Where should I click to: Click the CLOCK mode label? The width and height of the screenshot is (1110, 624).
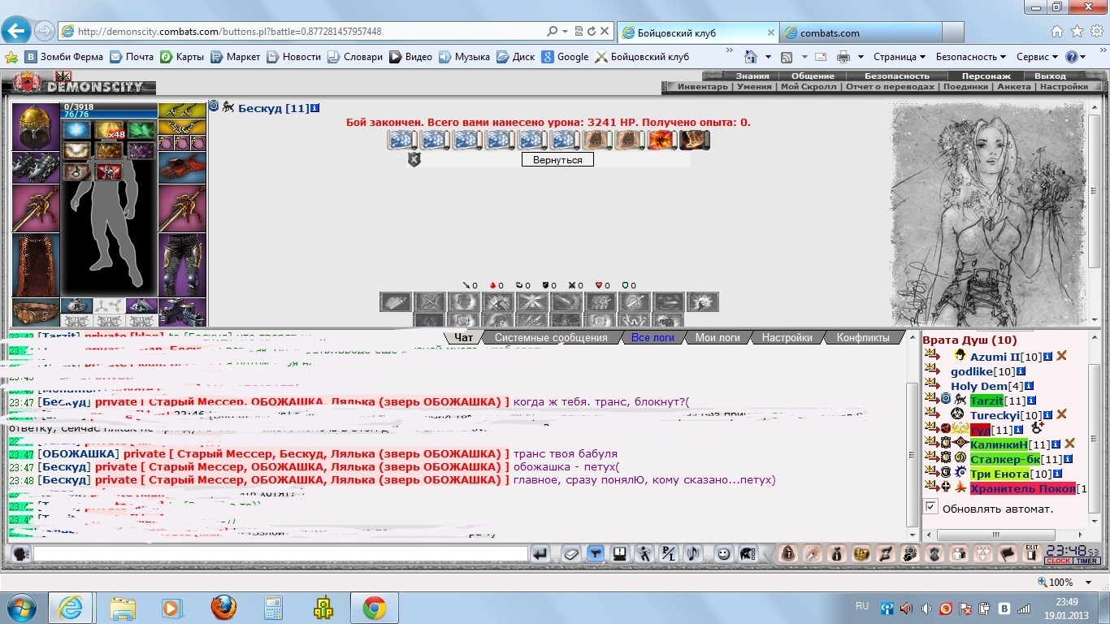point(1058,561)
